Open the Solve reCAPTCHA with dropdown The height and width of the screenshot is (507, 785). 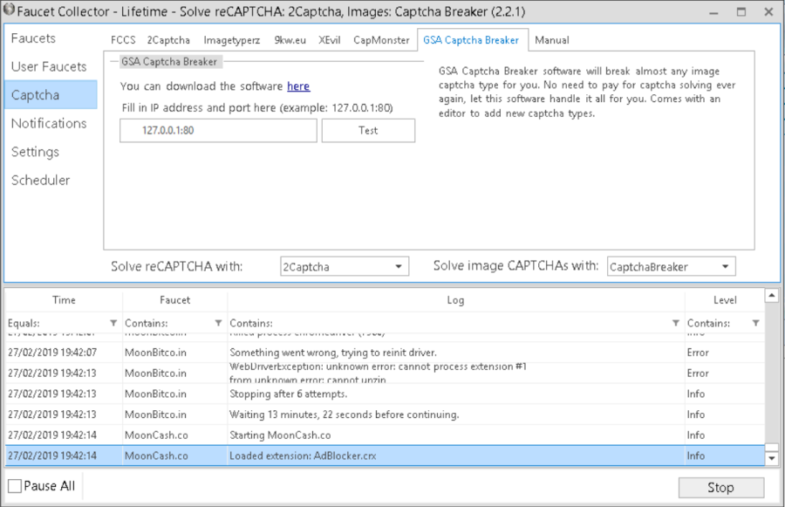344,266
